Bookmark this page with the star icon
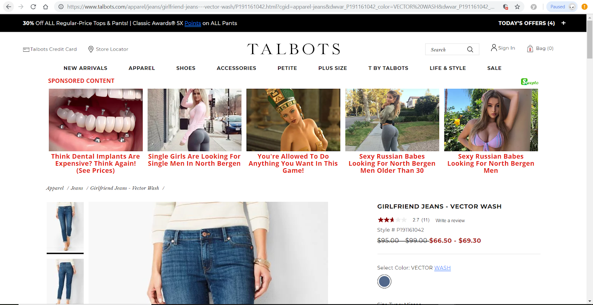This screenshot has width=593, height=305. pos(517,7)
